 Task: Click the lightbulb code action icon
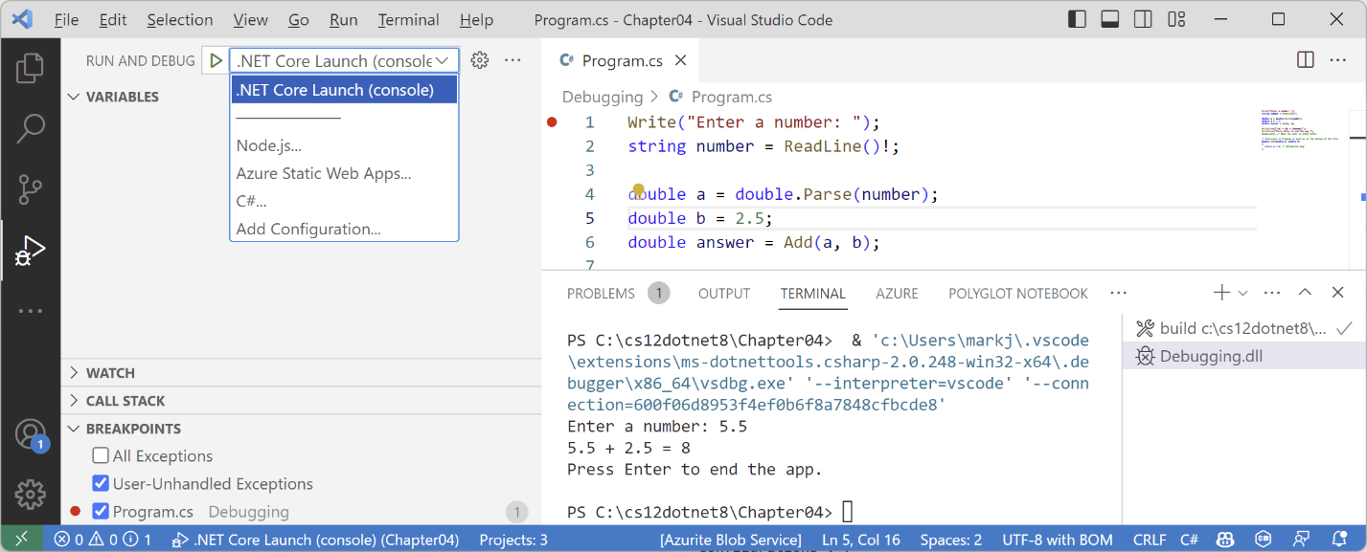[x=638, y=189]
